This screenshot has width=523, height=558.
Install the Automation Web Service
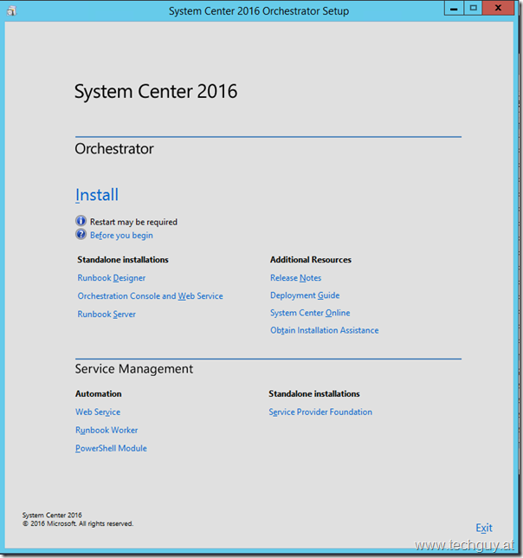click(98, 412)
